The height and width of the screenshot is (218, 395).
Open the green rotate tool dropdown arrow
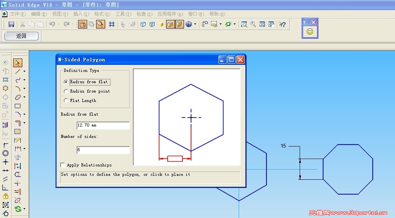(234, 24)
